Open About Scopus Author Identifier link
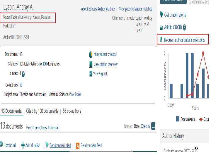This screenshot has height=158, width=211. (98, 9)
